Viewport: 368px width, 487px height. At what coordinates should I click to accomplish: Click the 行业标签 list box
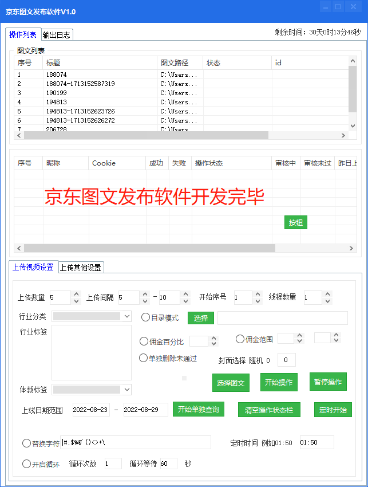click(92, 352)
